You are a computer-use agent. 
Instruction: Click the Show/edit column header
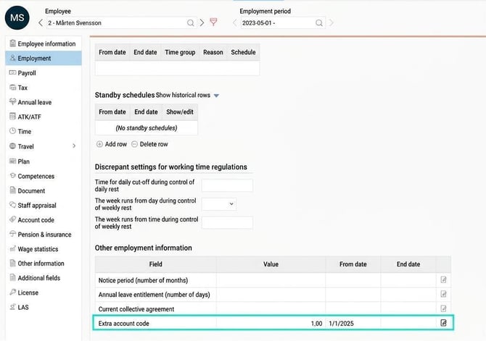[180, 112]
